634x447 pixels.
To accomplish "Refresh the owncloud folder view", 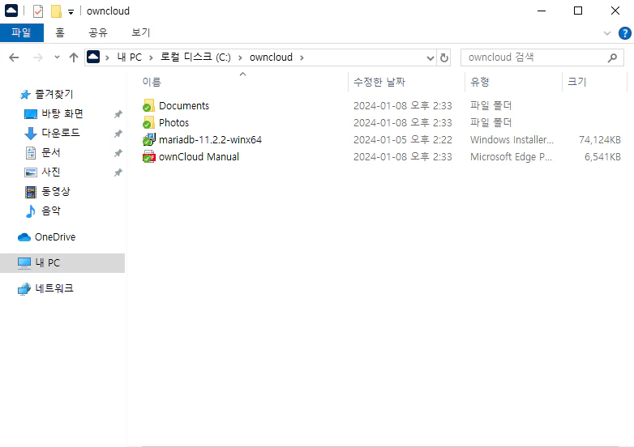I will [444, 57].
